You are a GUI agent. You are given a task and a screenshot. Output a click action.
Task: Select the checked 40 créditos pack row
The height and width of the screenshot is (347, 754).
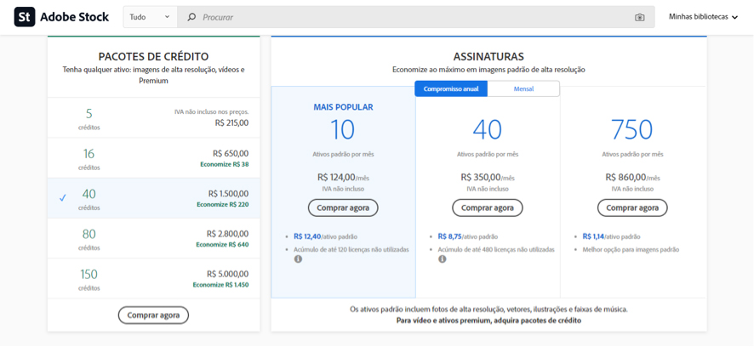click(x=154, y=198)
